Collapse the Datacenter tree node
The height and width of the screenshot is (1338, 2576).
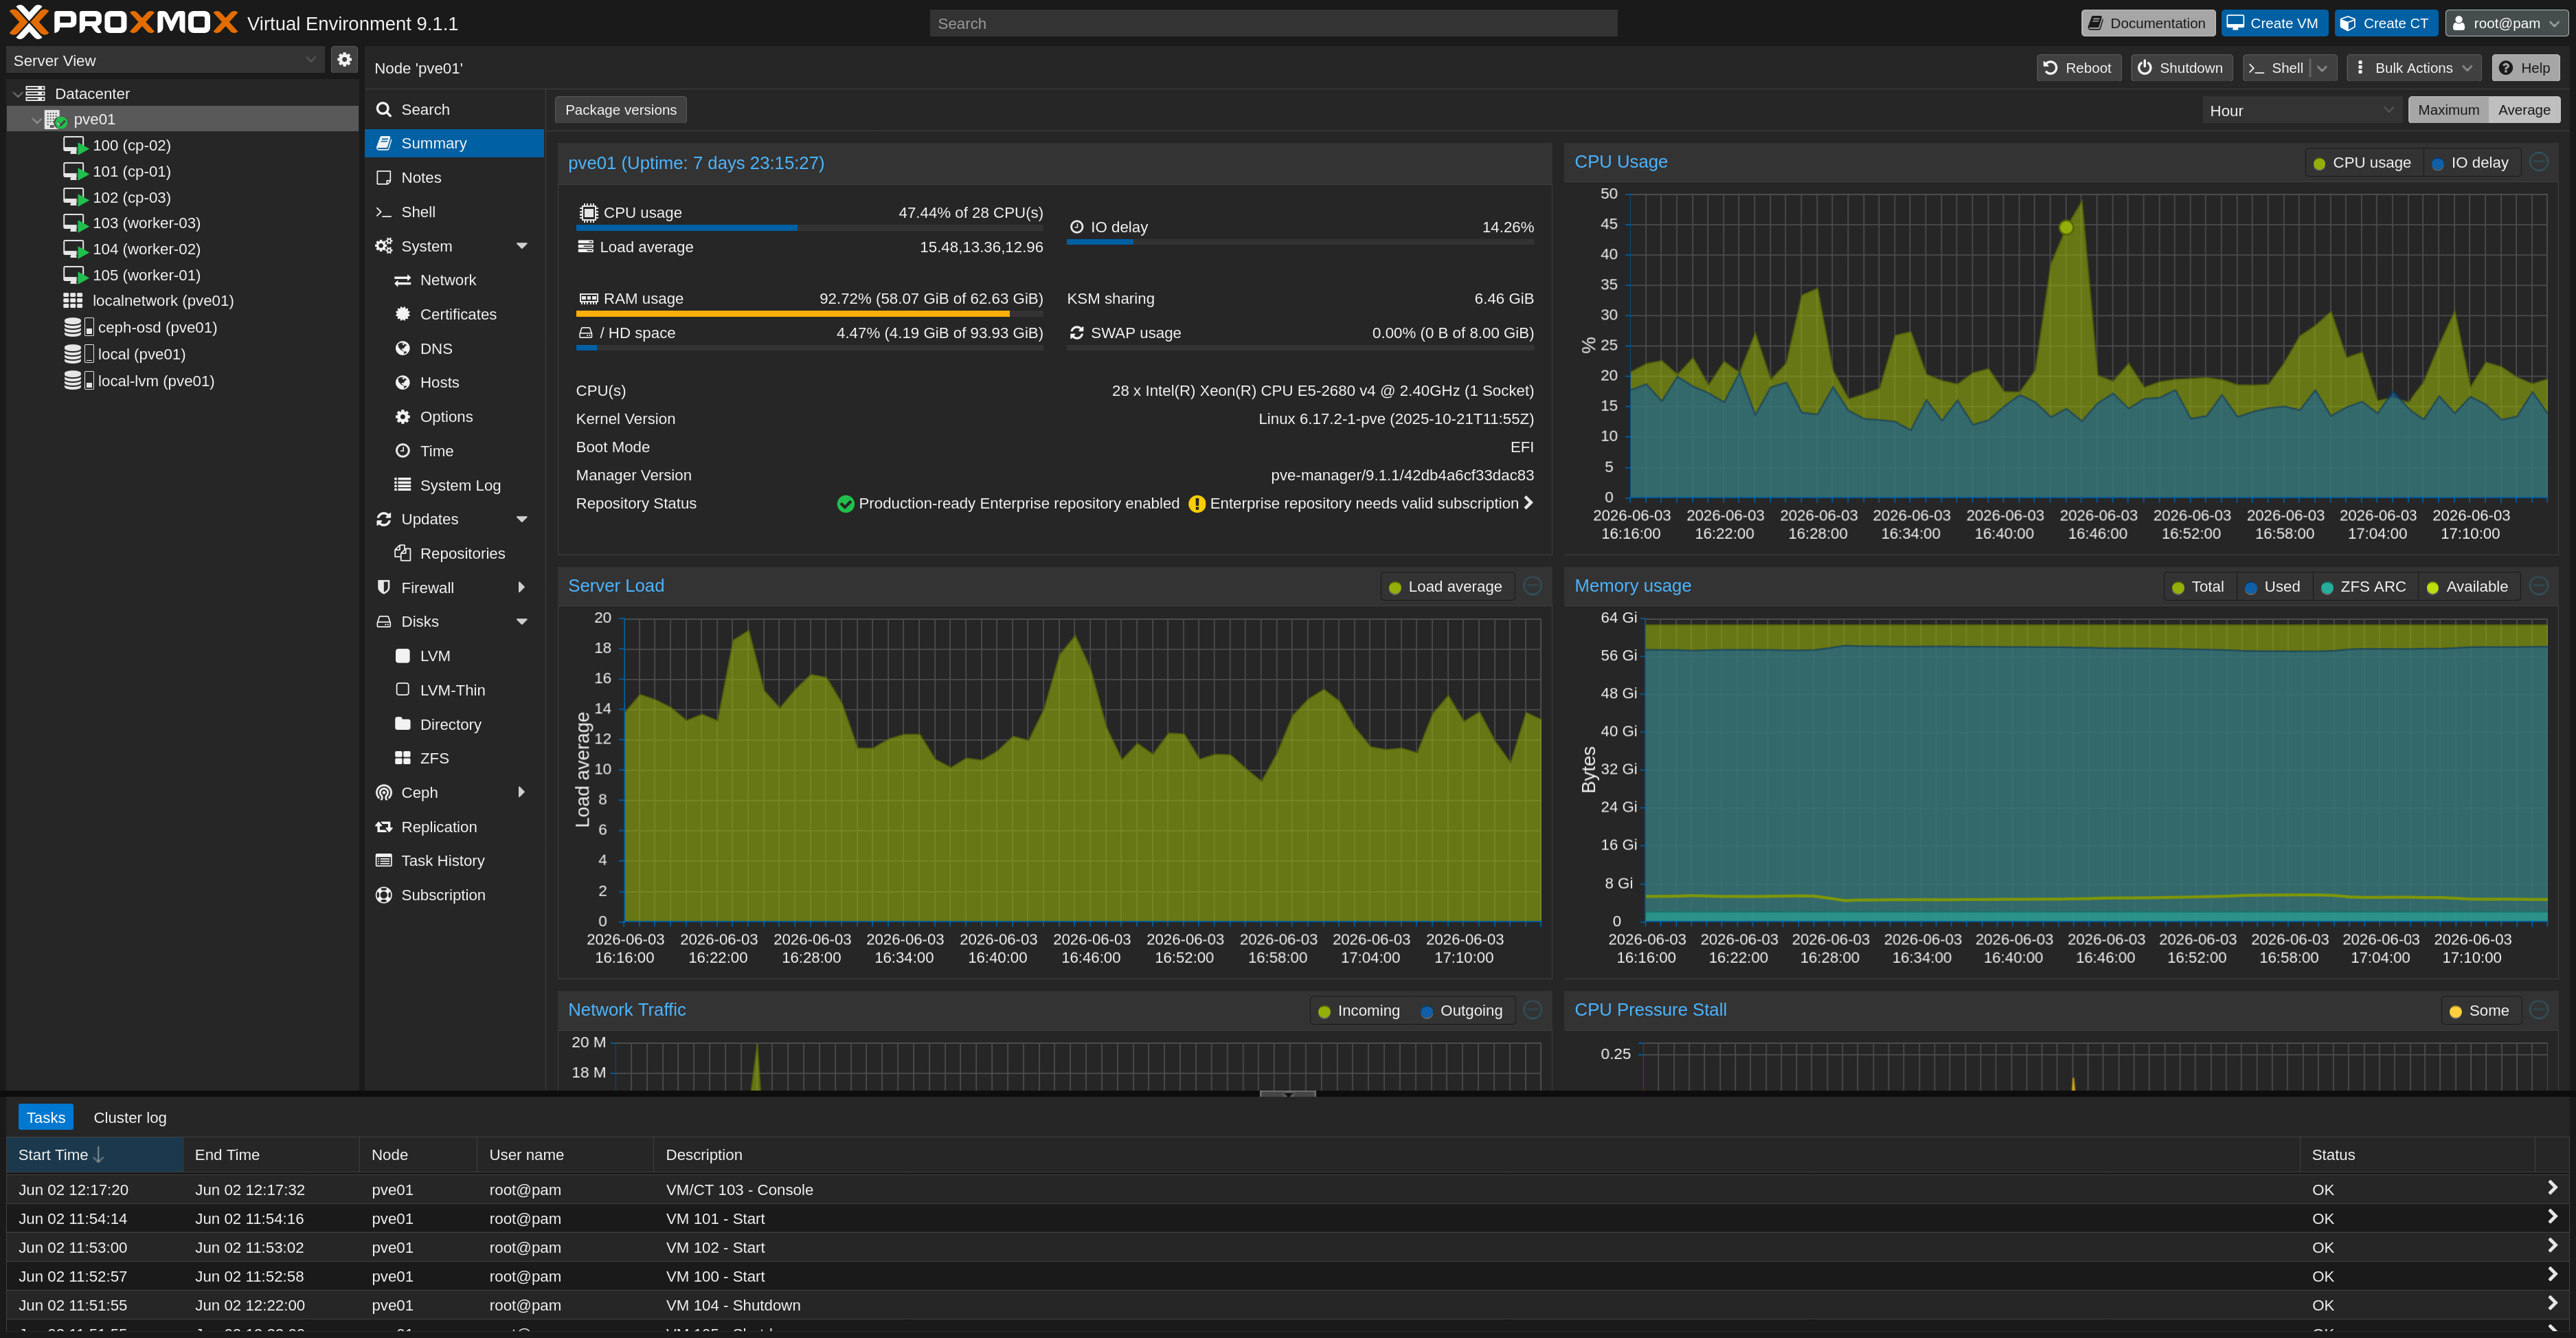(17, 94)
